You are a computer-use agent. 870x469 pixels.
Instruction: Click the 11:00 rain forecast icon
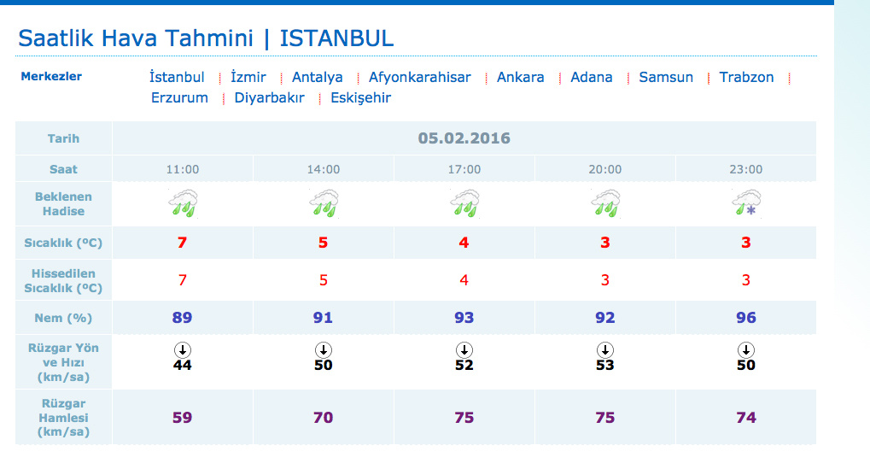183,203
